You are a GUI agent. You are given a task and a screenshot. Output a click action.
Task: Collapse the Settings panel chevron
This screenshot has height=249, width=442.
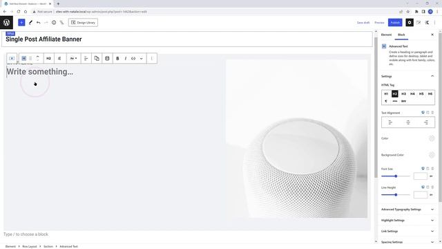pyautogui.click(x=432, y=76)
